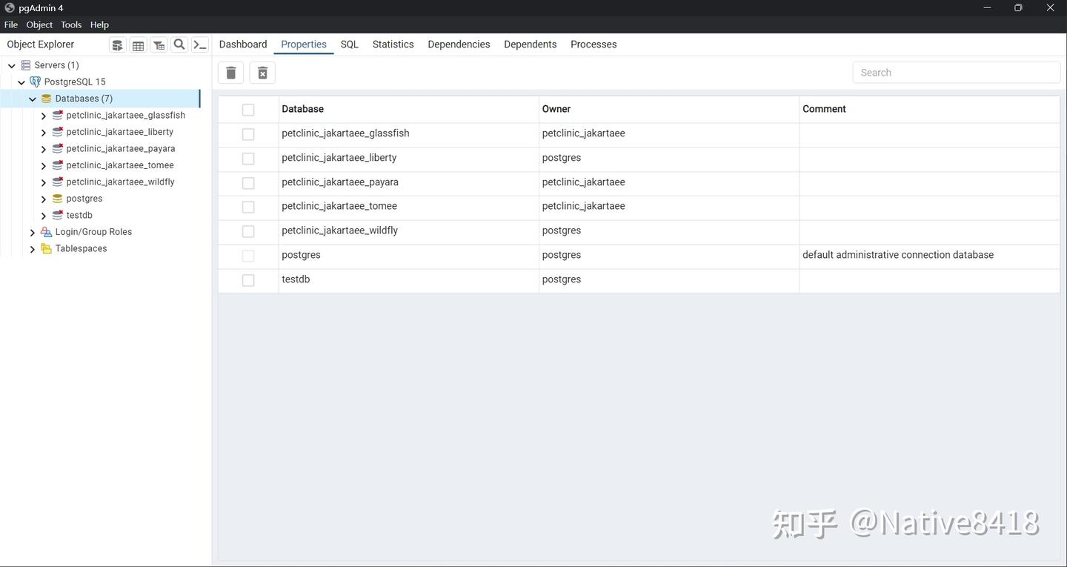Open the Object menu
The image size is (1067, 567).
[39, 24]
